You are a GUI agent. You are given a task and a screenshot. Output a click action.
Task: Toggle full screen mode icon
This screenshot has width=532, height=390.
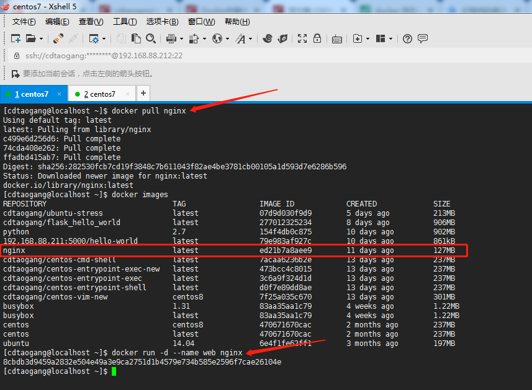point(302,38)
